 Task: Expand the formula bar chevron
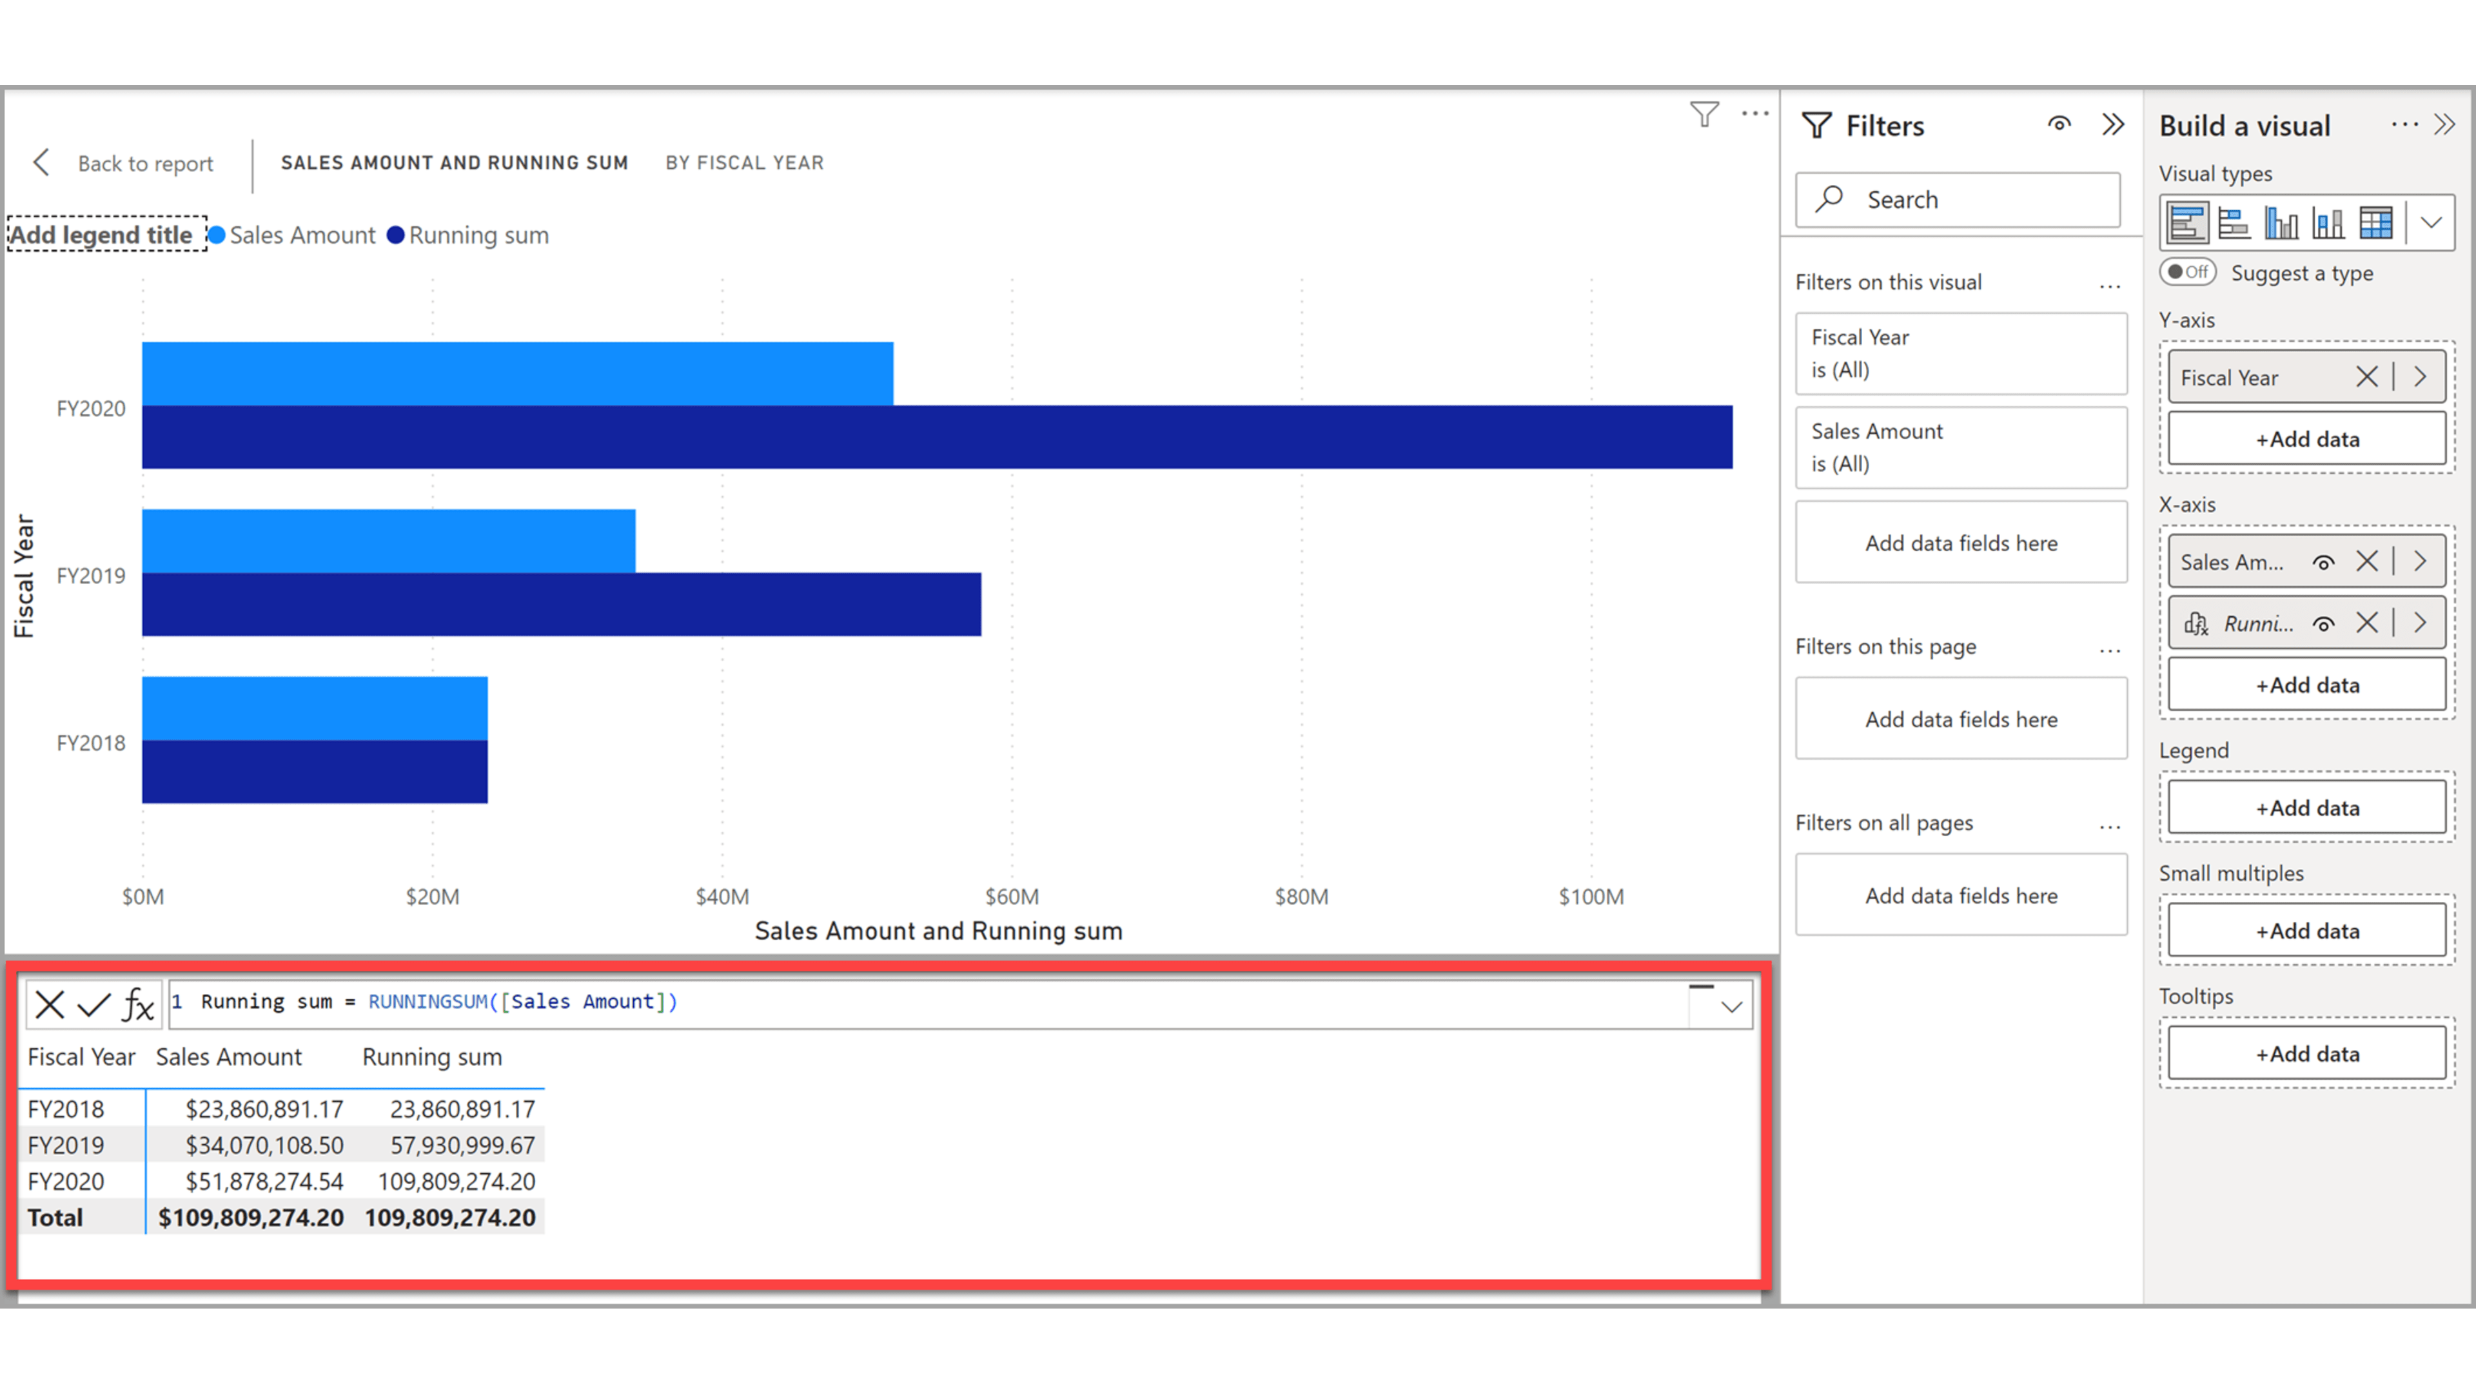[1731, 1007]
